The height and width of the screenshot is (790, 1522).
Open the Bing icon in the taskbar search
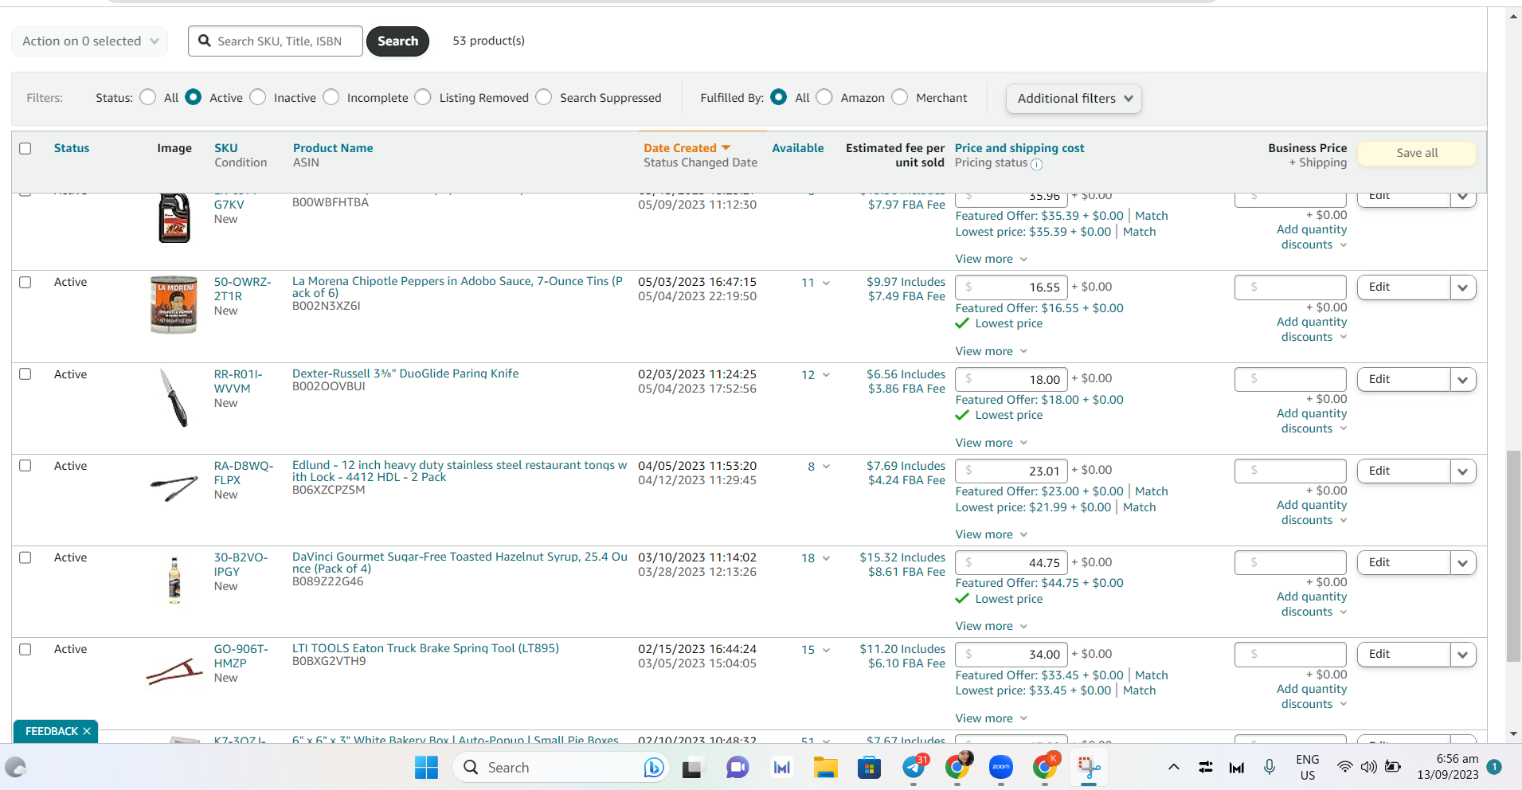[x=654, y=768]
